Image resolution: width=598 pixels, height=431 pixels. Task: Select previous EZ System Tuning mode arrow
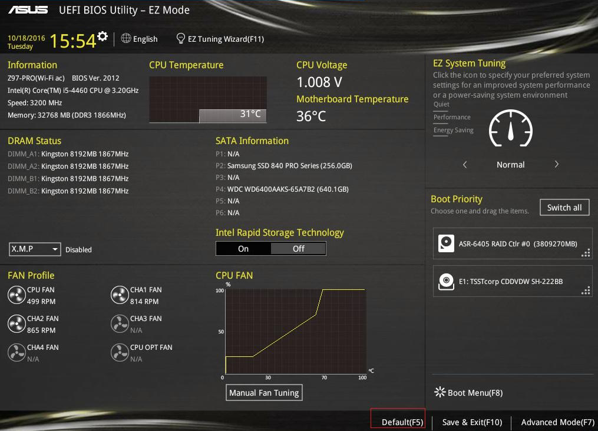click(465, 165)
